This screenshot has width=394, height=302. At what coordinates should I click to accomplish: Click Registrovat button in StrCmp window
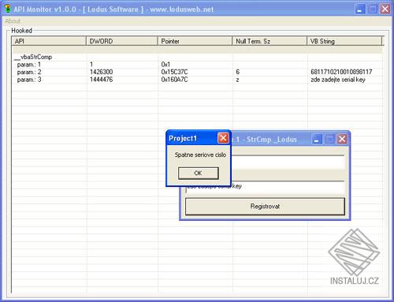(x=265, y=207)
